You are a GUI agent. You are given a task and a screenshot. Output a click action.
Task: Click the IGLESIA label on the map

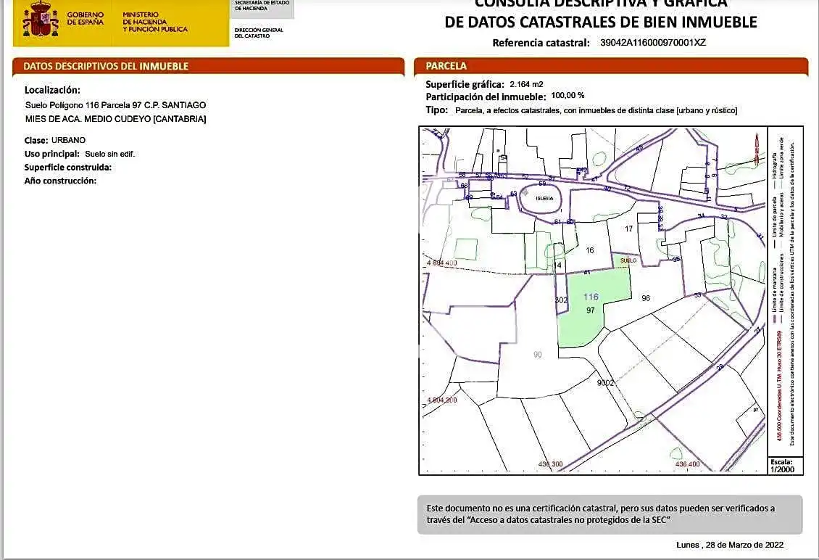544,198
